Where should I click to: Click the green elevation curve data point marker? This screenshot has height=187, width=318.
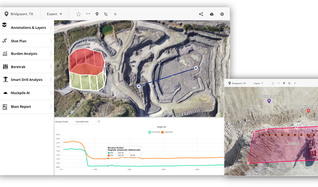coord(108,166)
